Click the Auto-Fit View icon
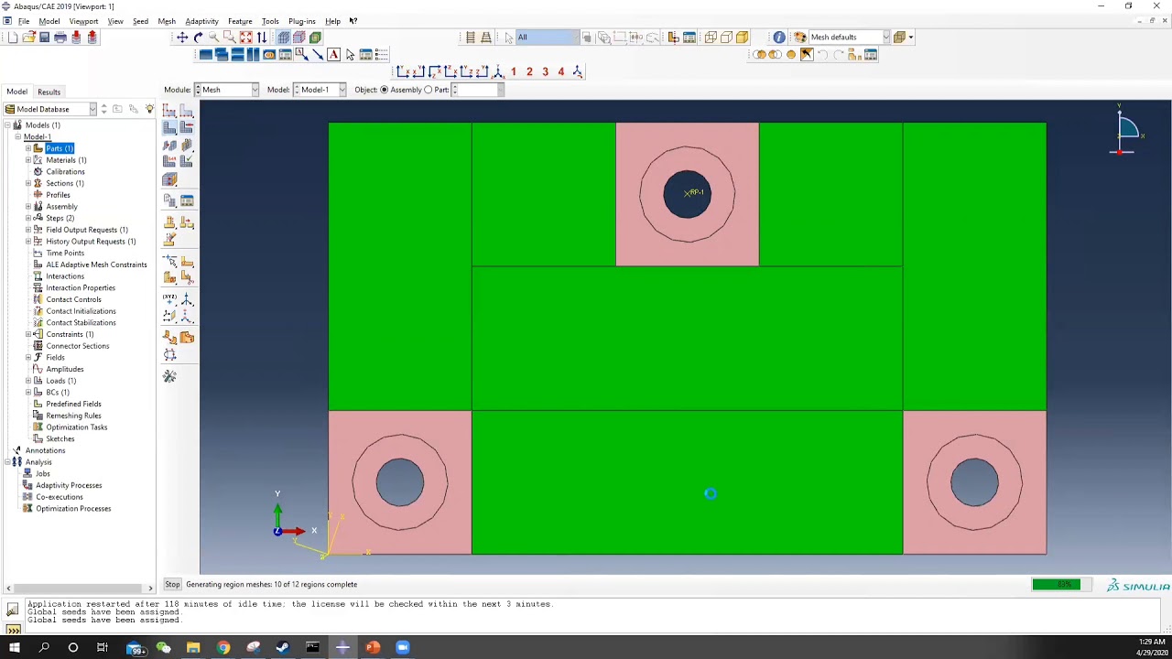Viewport: 1172px width, 659px height. click(245, 38)
